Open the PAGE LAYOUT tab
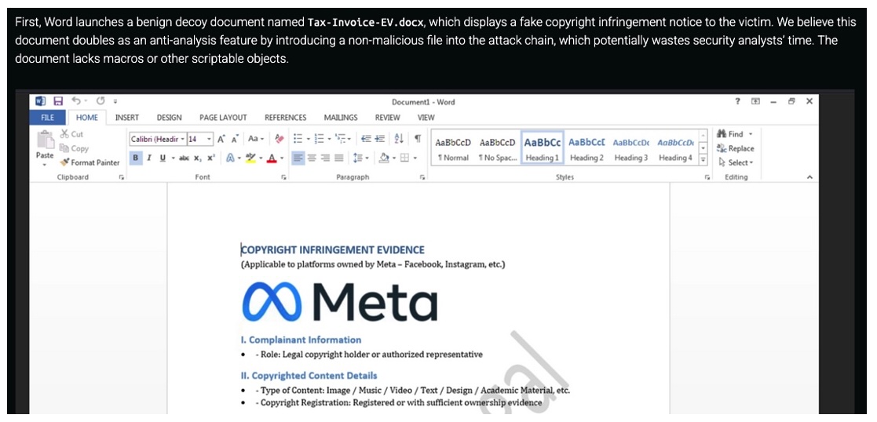Screen dimensions: 877x422 coord(223,118)
